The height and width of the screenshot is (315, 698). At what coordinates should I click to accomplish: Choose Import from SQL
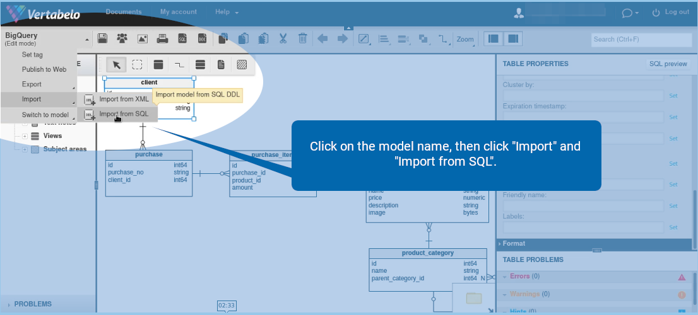pyautogui.click(x=117, y=114)
